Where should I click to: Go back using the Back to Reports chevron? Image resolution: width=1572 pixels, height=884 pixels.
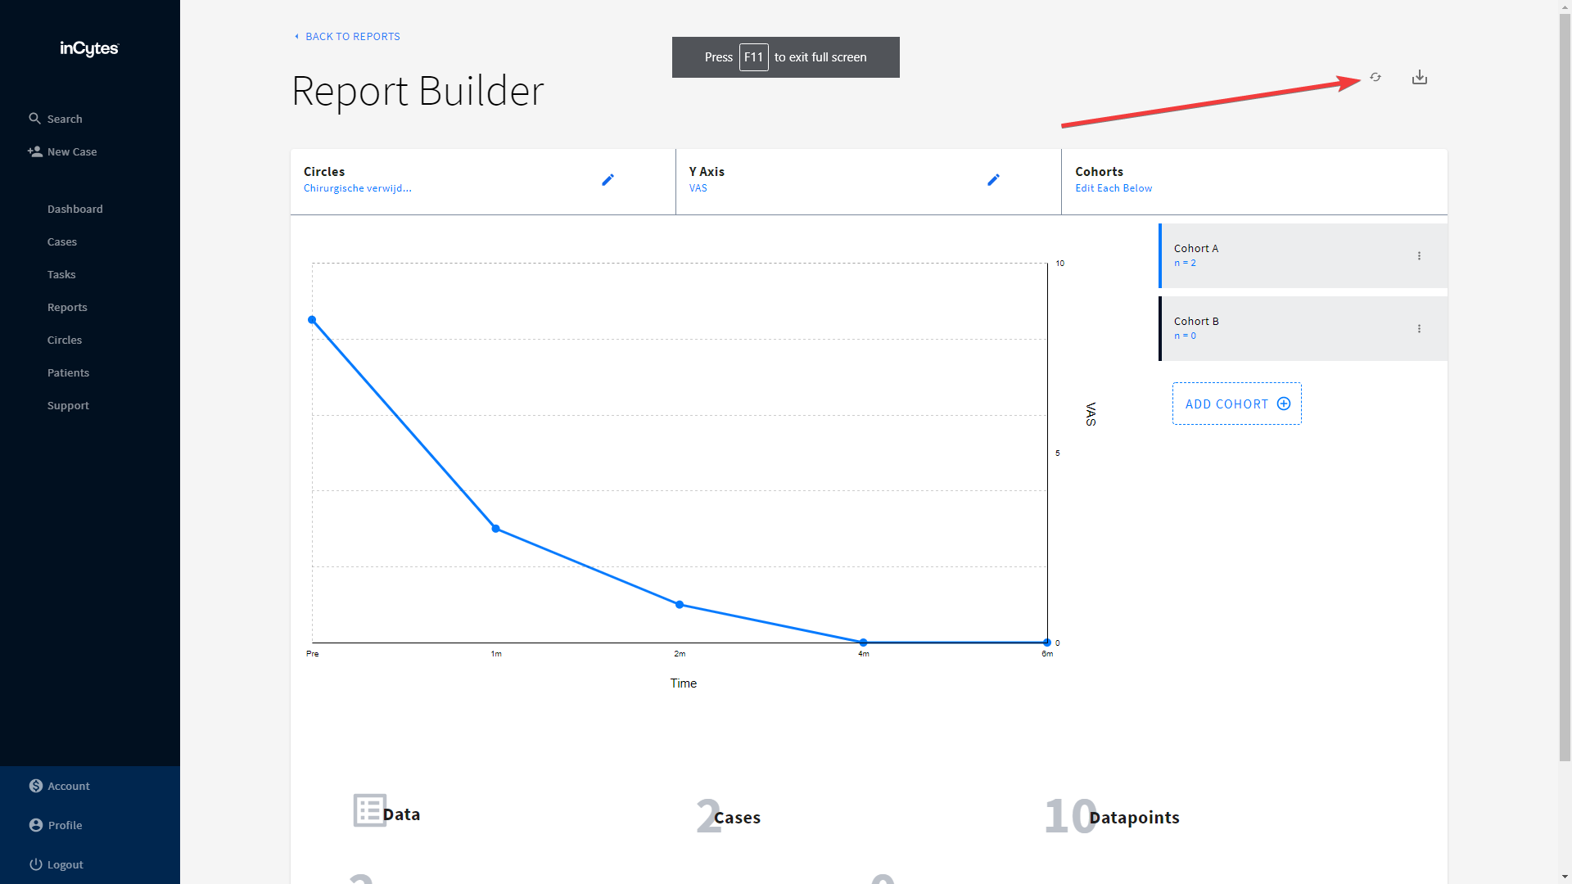[296, 37]
